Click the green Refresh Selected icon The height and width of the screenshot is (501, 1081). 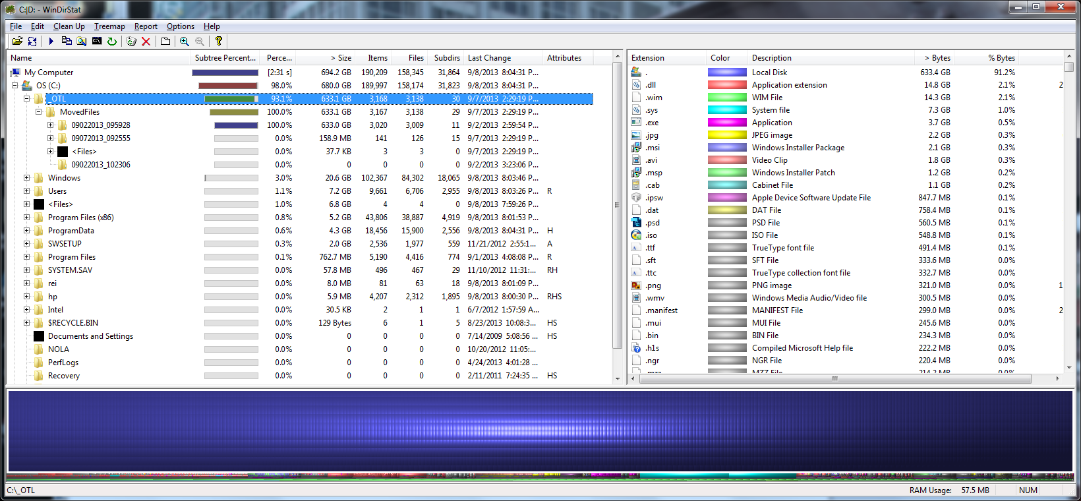(112, 41)
